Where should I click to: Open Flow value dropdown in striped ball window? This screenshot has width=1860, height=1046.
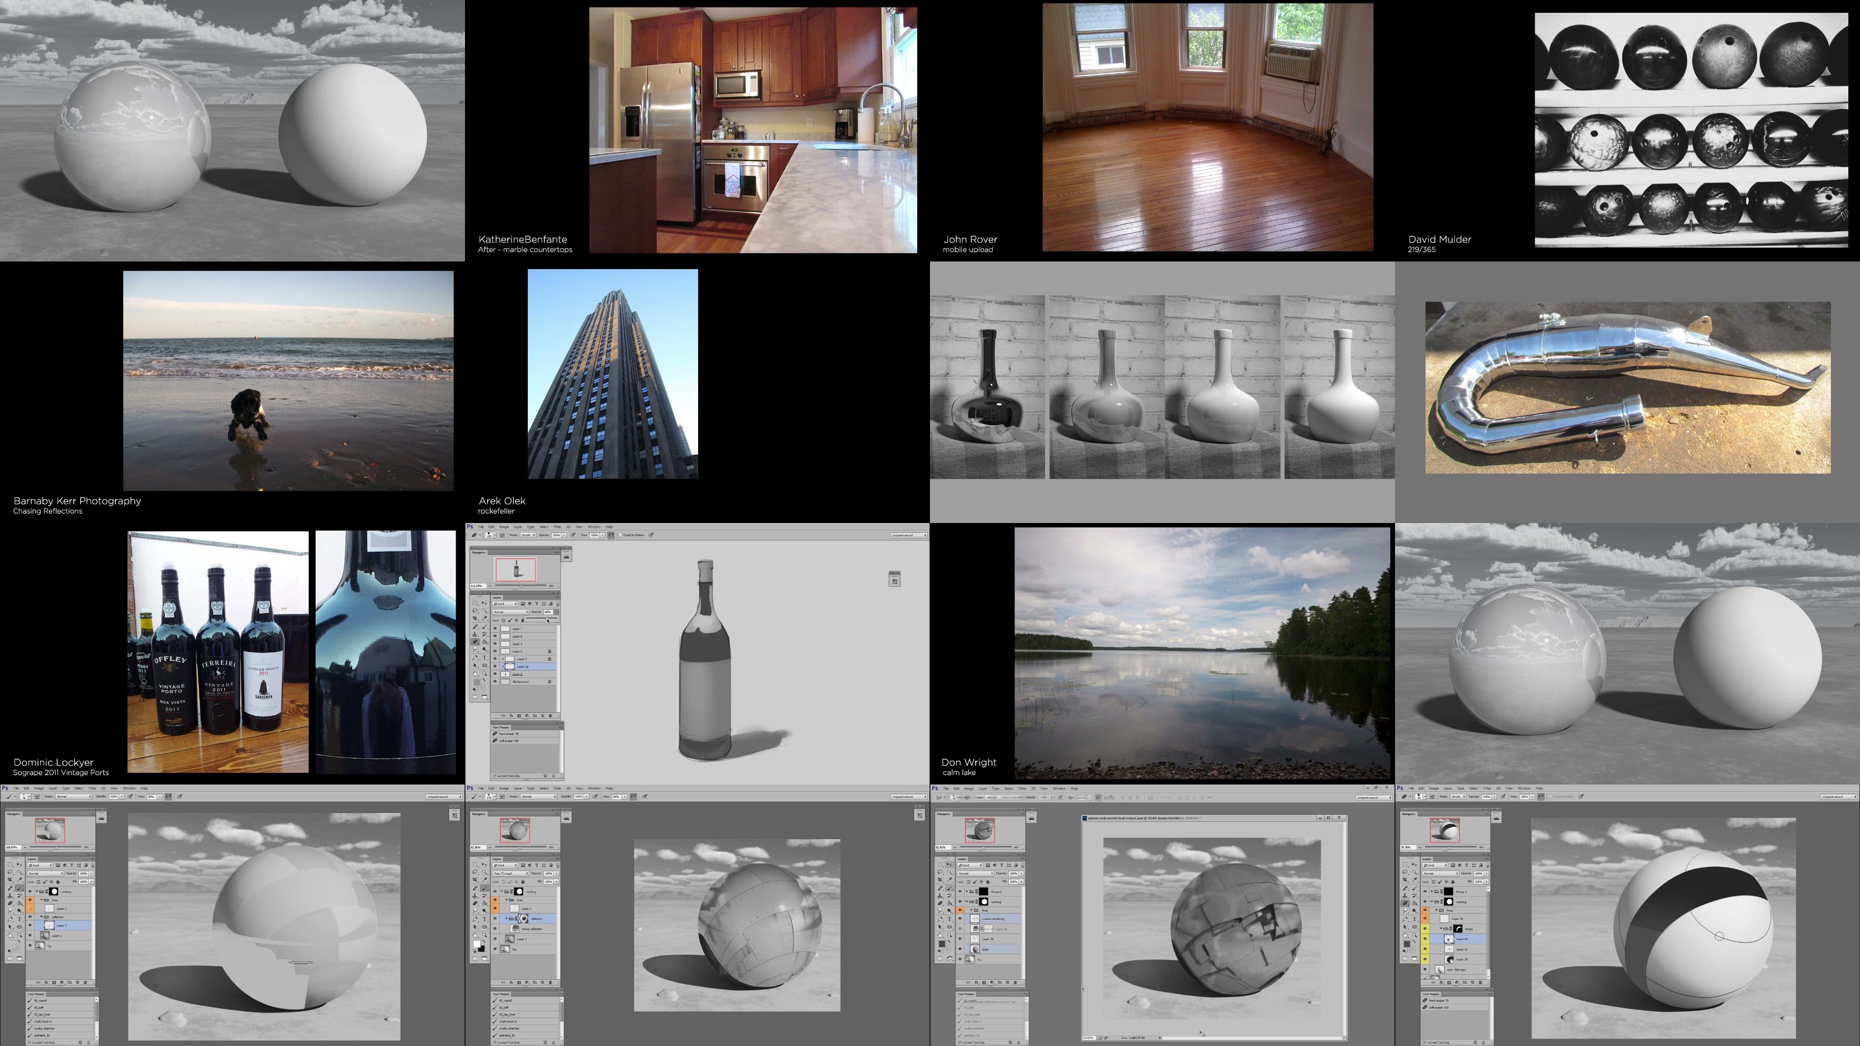click(1533, 797)
